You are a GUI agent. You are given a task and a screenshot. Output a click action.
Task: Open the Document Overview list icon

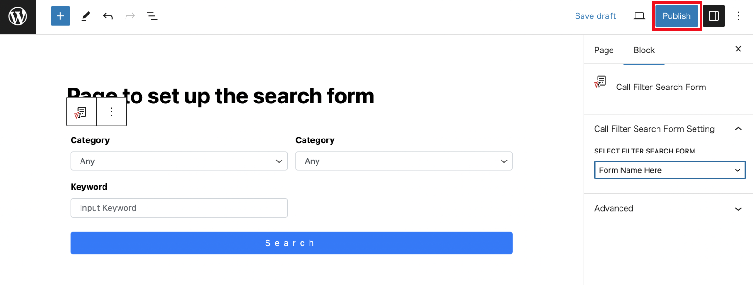(x=152, y=15)
